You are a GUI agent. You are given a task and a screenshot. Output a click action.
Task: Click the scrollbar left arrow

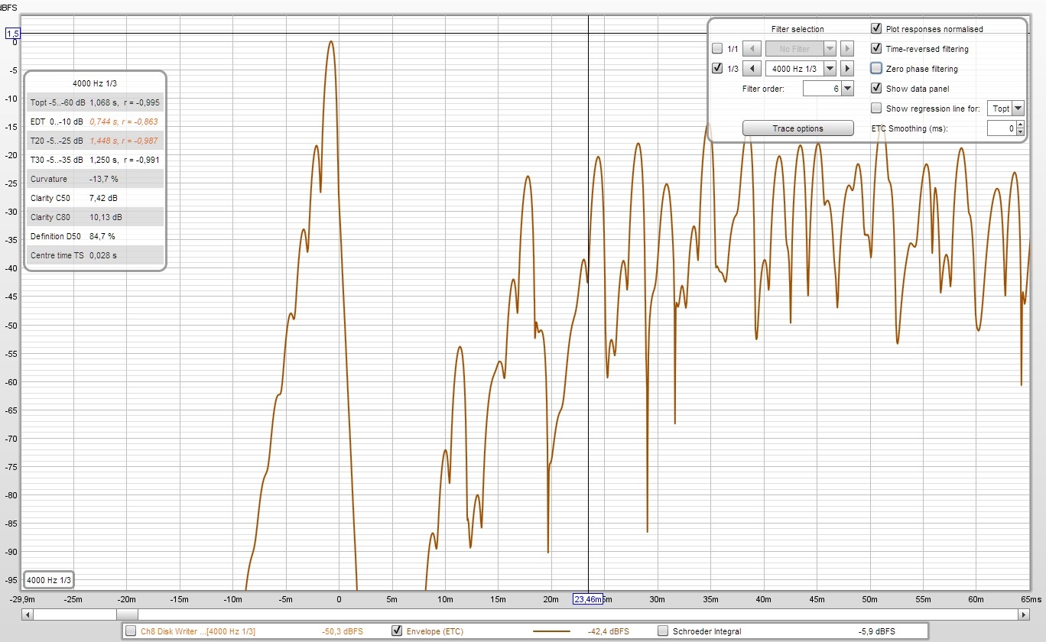[x=28, y=614]
